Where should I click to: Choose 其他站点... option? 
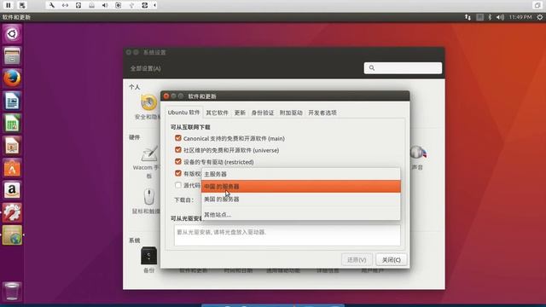(x=301, y=214)
